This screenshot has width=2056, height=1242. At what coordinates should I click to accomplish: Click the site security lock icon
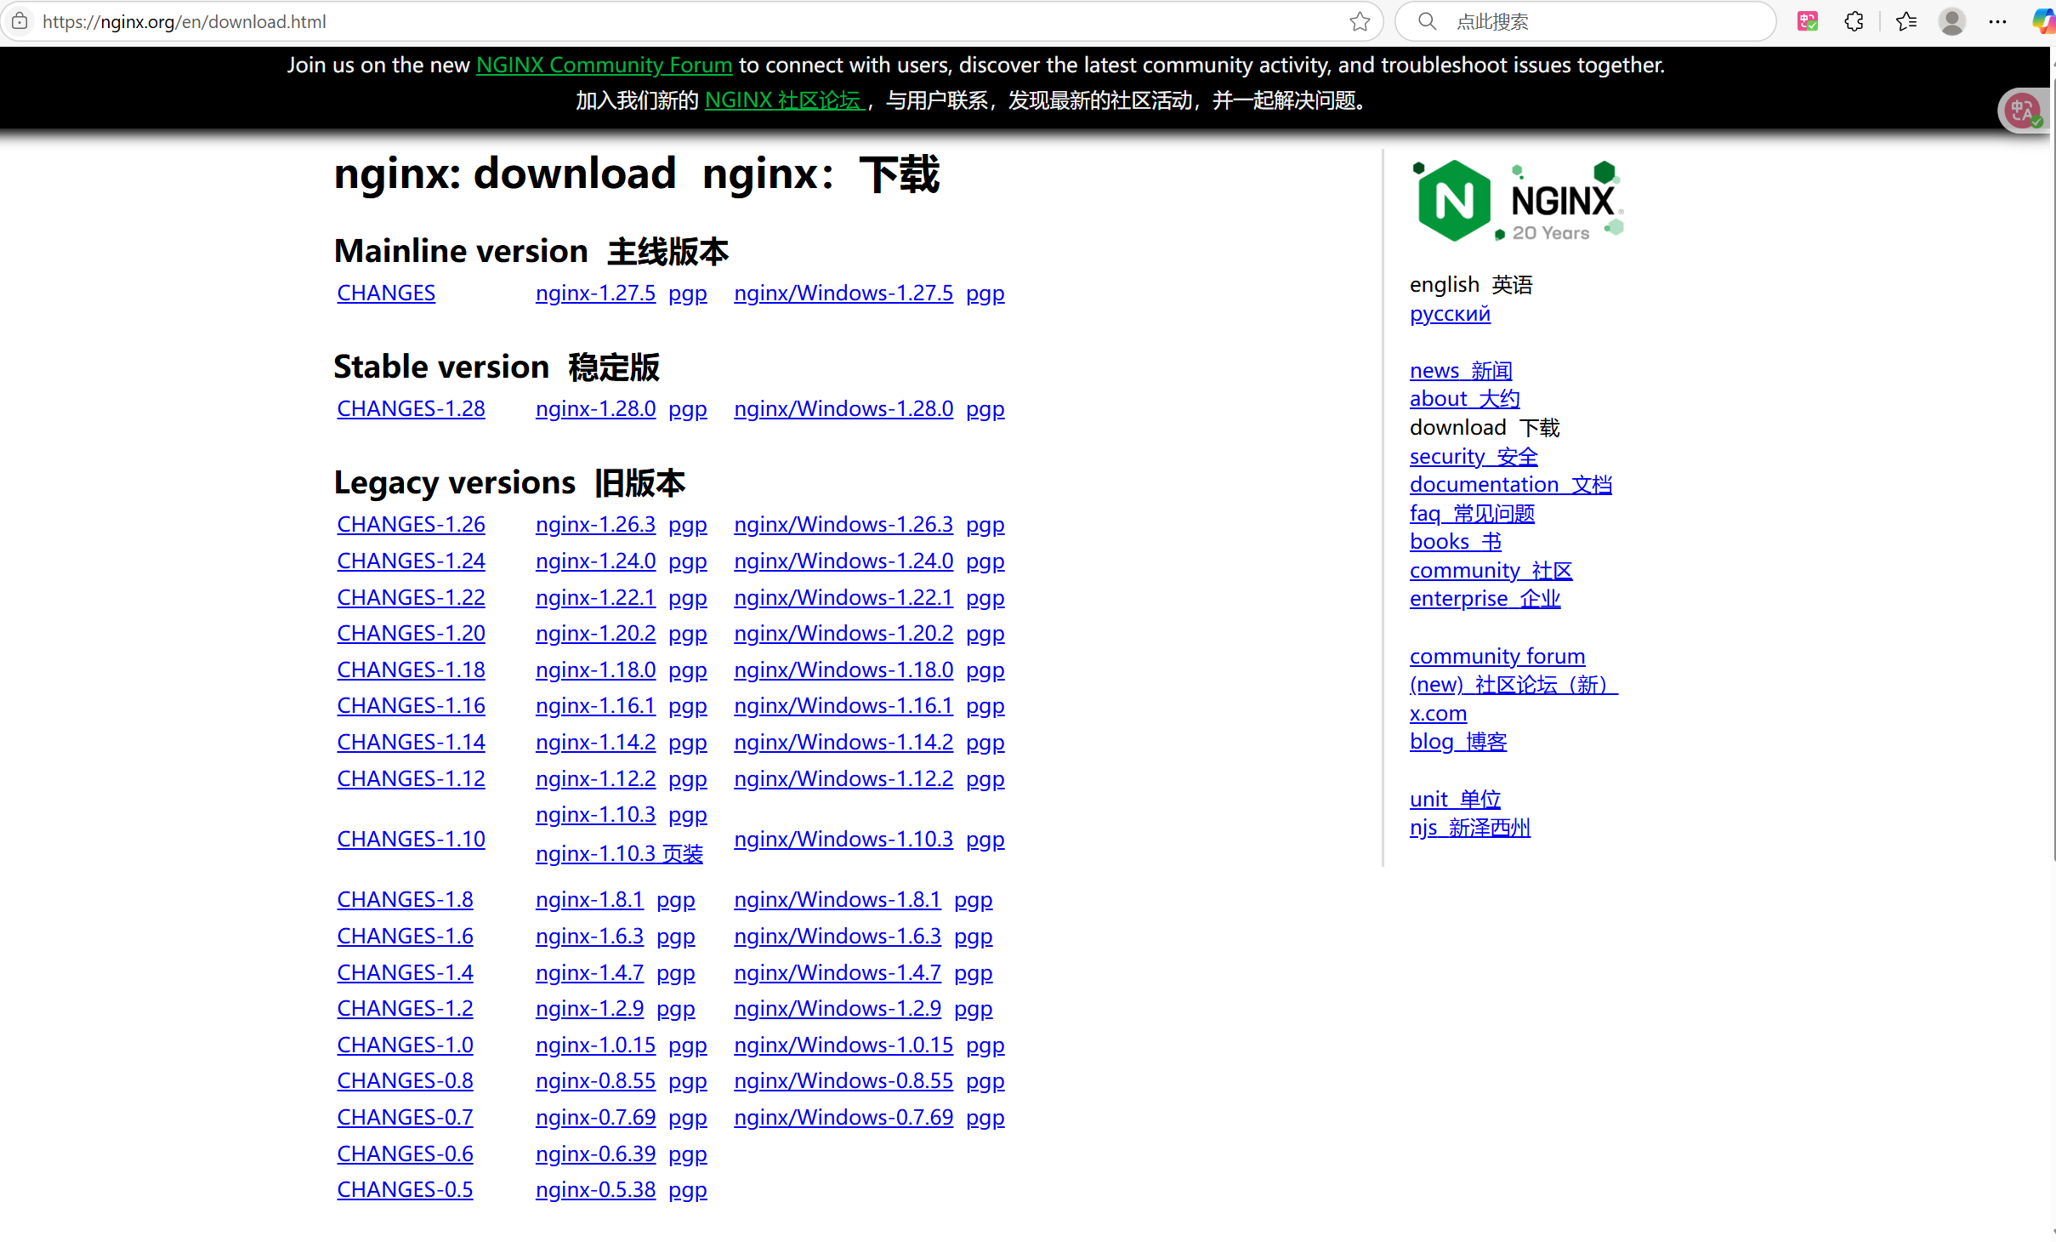coord(19,21)
